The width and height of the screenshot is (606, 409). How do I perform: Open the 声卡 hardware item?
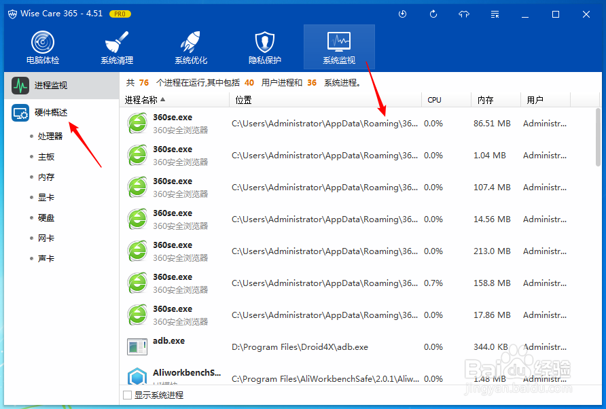46,259
